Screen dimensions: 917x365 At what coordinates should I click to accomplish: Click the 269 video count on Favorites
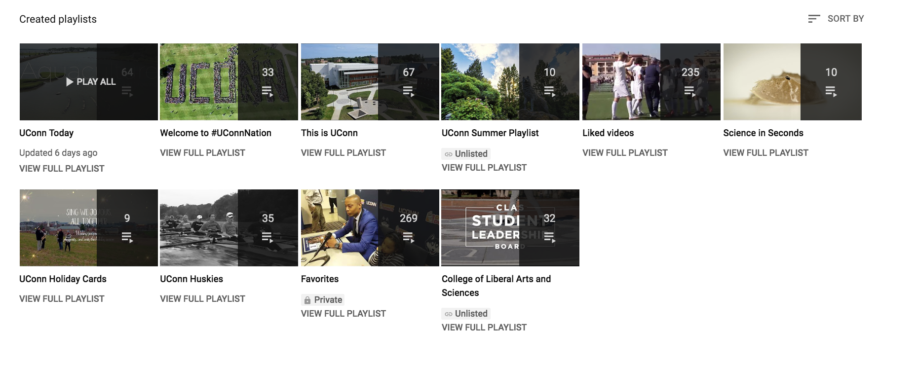coord(409,219)
